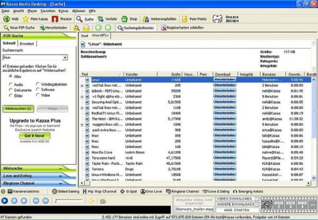Click the green back circle button
The height and width of the screenshot is (220, 318).
point(99,28)
